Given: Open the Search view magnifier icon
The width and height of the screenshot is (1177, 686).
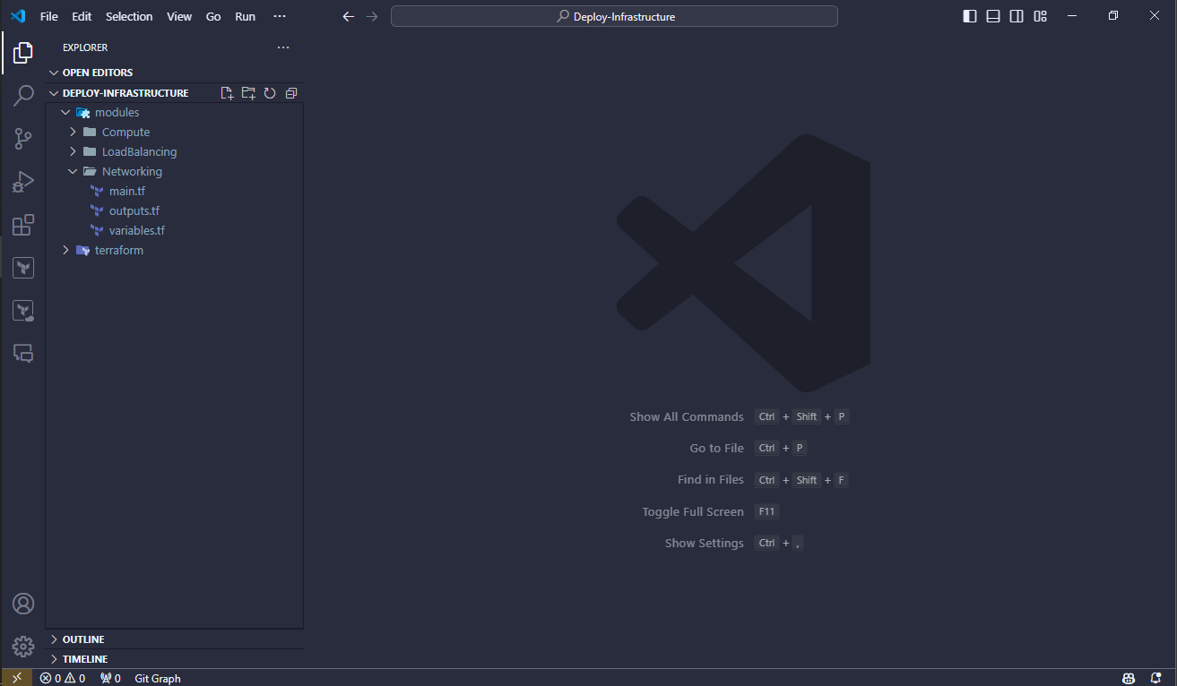Looking at the screenshot, I should pyautogui.click(x=23, y=96).
